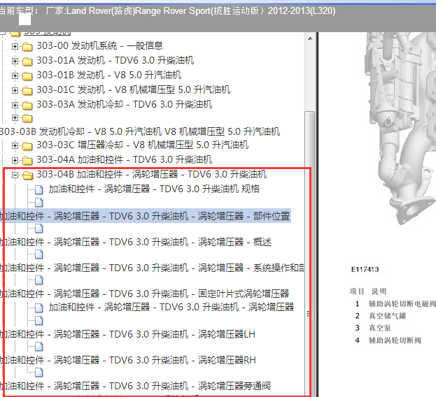
Task: Click the folder icon above the 303-03B row
Action: (27, 118)
